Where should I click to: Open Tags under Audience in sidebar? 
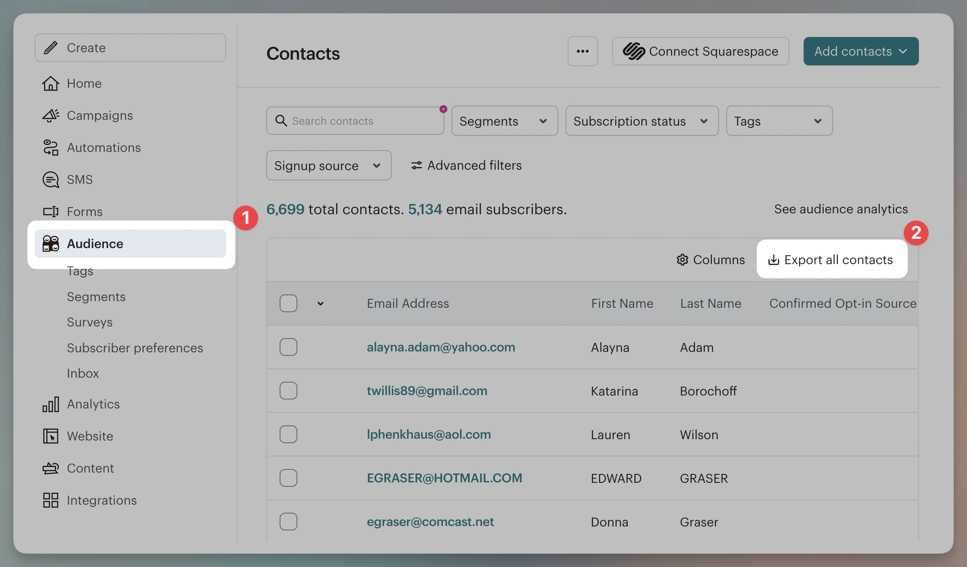pyautogui.click(x=80, y=271)
